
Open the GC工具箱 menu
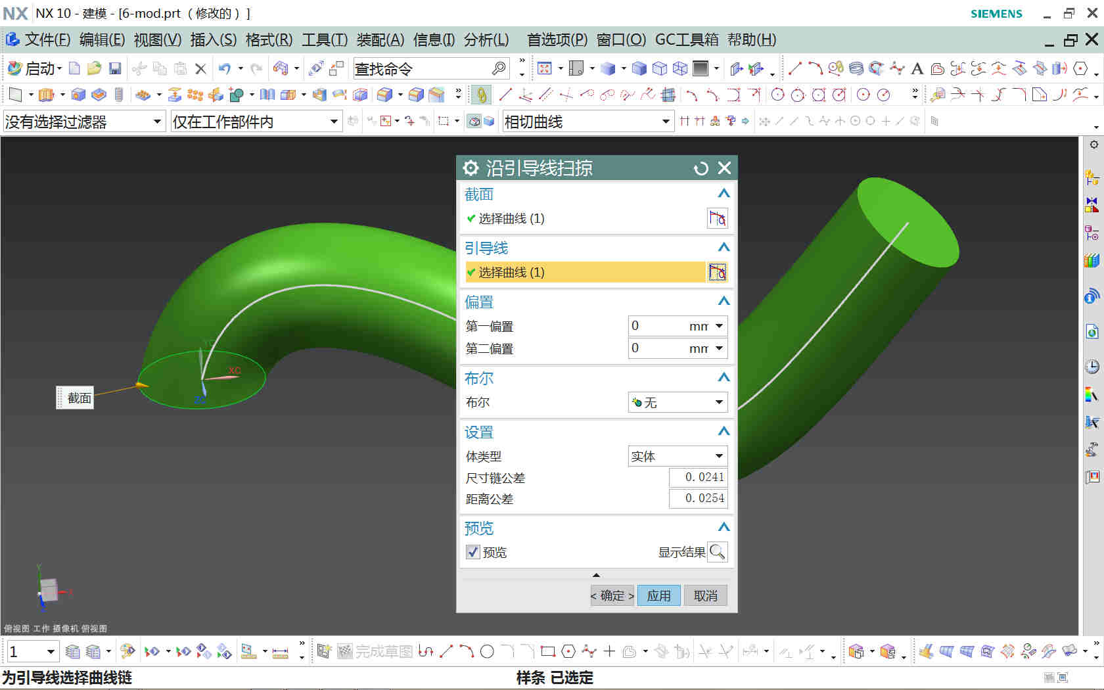coord(687,40)
